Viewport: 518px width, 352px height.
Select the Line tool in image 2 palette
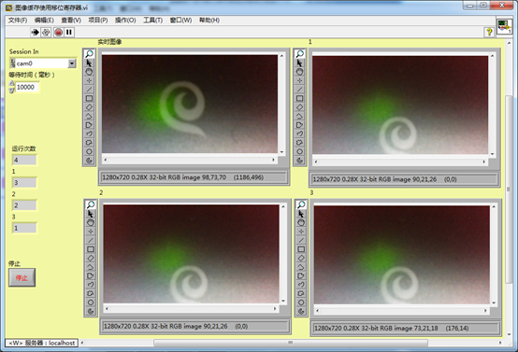pos(91,240)
